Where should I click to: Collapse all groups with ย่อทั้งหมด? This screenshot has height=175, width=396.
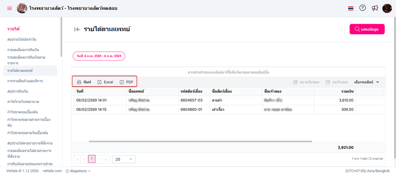click(337, 82)
